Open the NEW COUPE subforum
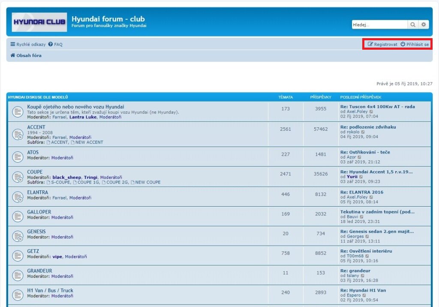The image size is (439, 307). (x=148, y=182)
